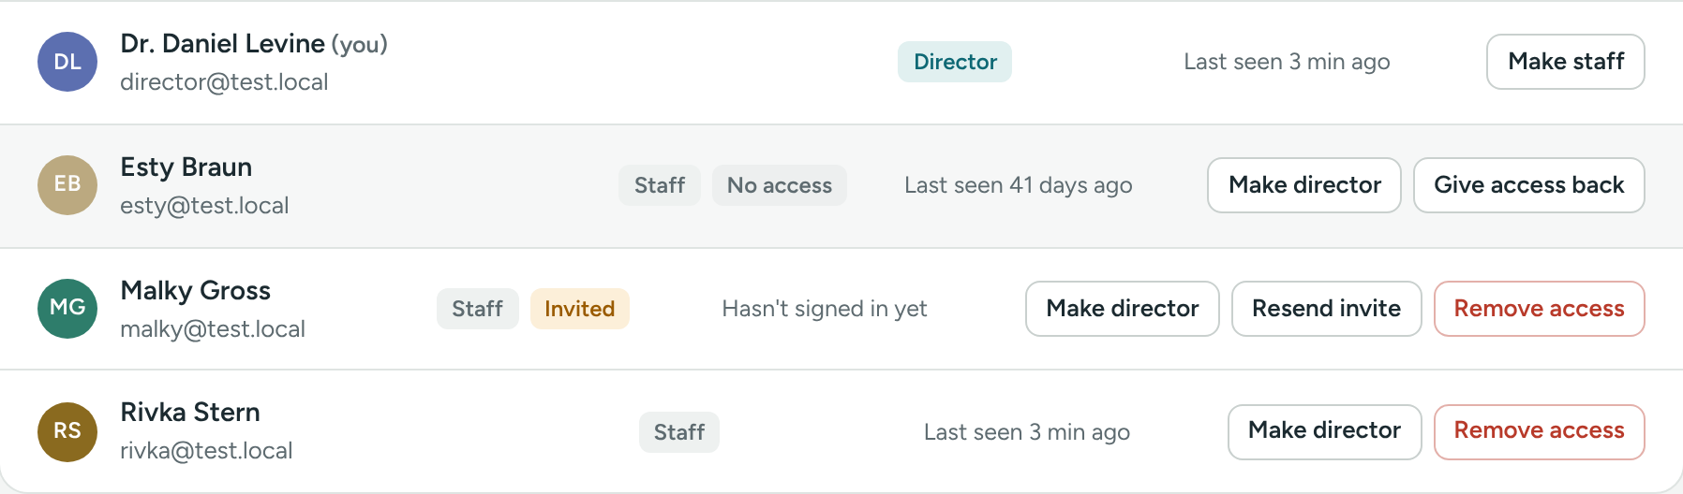Remove access for Rivka Stern
1683x494 pixels.
pyautogui.click(x=1540, y=432)
